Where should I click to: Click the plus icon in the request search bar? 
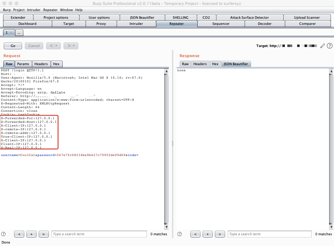(x=31, y=234)
